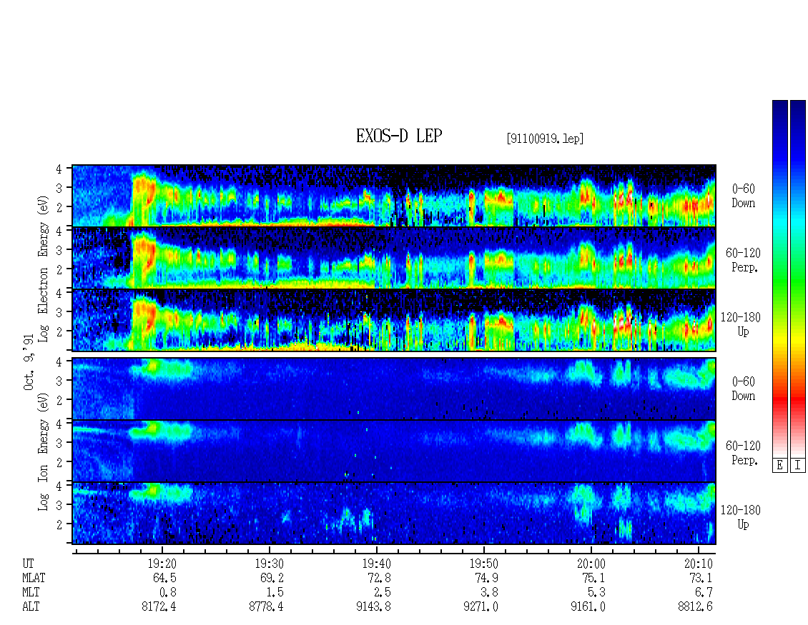Click the electron 60-120 Perp. label
This screenshot has width=808, height=625.
click(x=744, y=260)
